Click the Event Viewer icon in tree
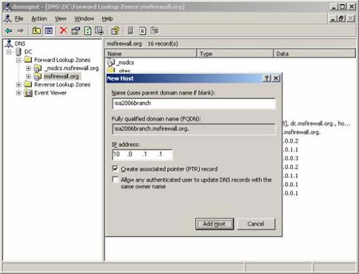Viewport: 359px width, 274px height. tap(28, 93)
